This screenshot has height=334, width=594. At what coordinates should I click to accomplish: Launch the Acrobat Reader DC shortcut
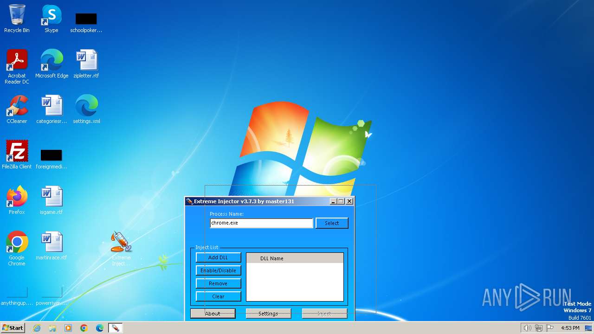pyautogui.click(x=17, y=66)
